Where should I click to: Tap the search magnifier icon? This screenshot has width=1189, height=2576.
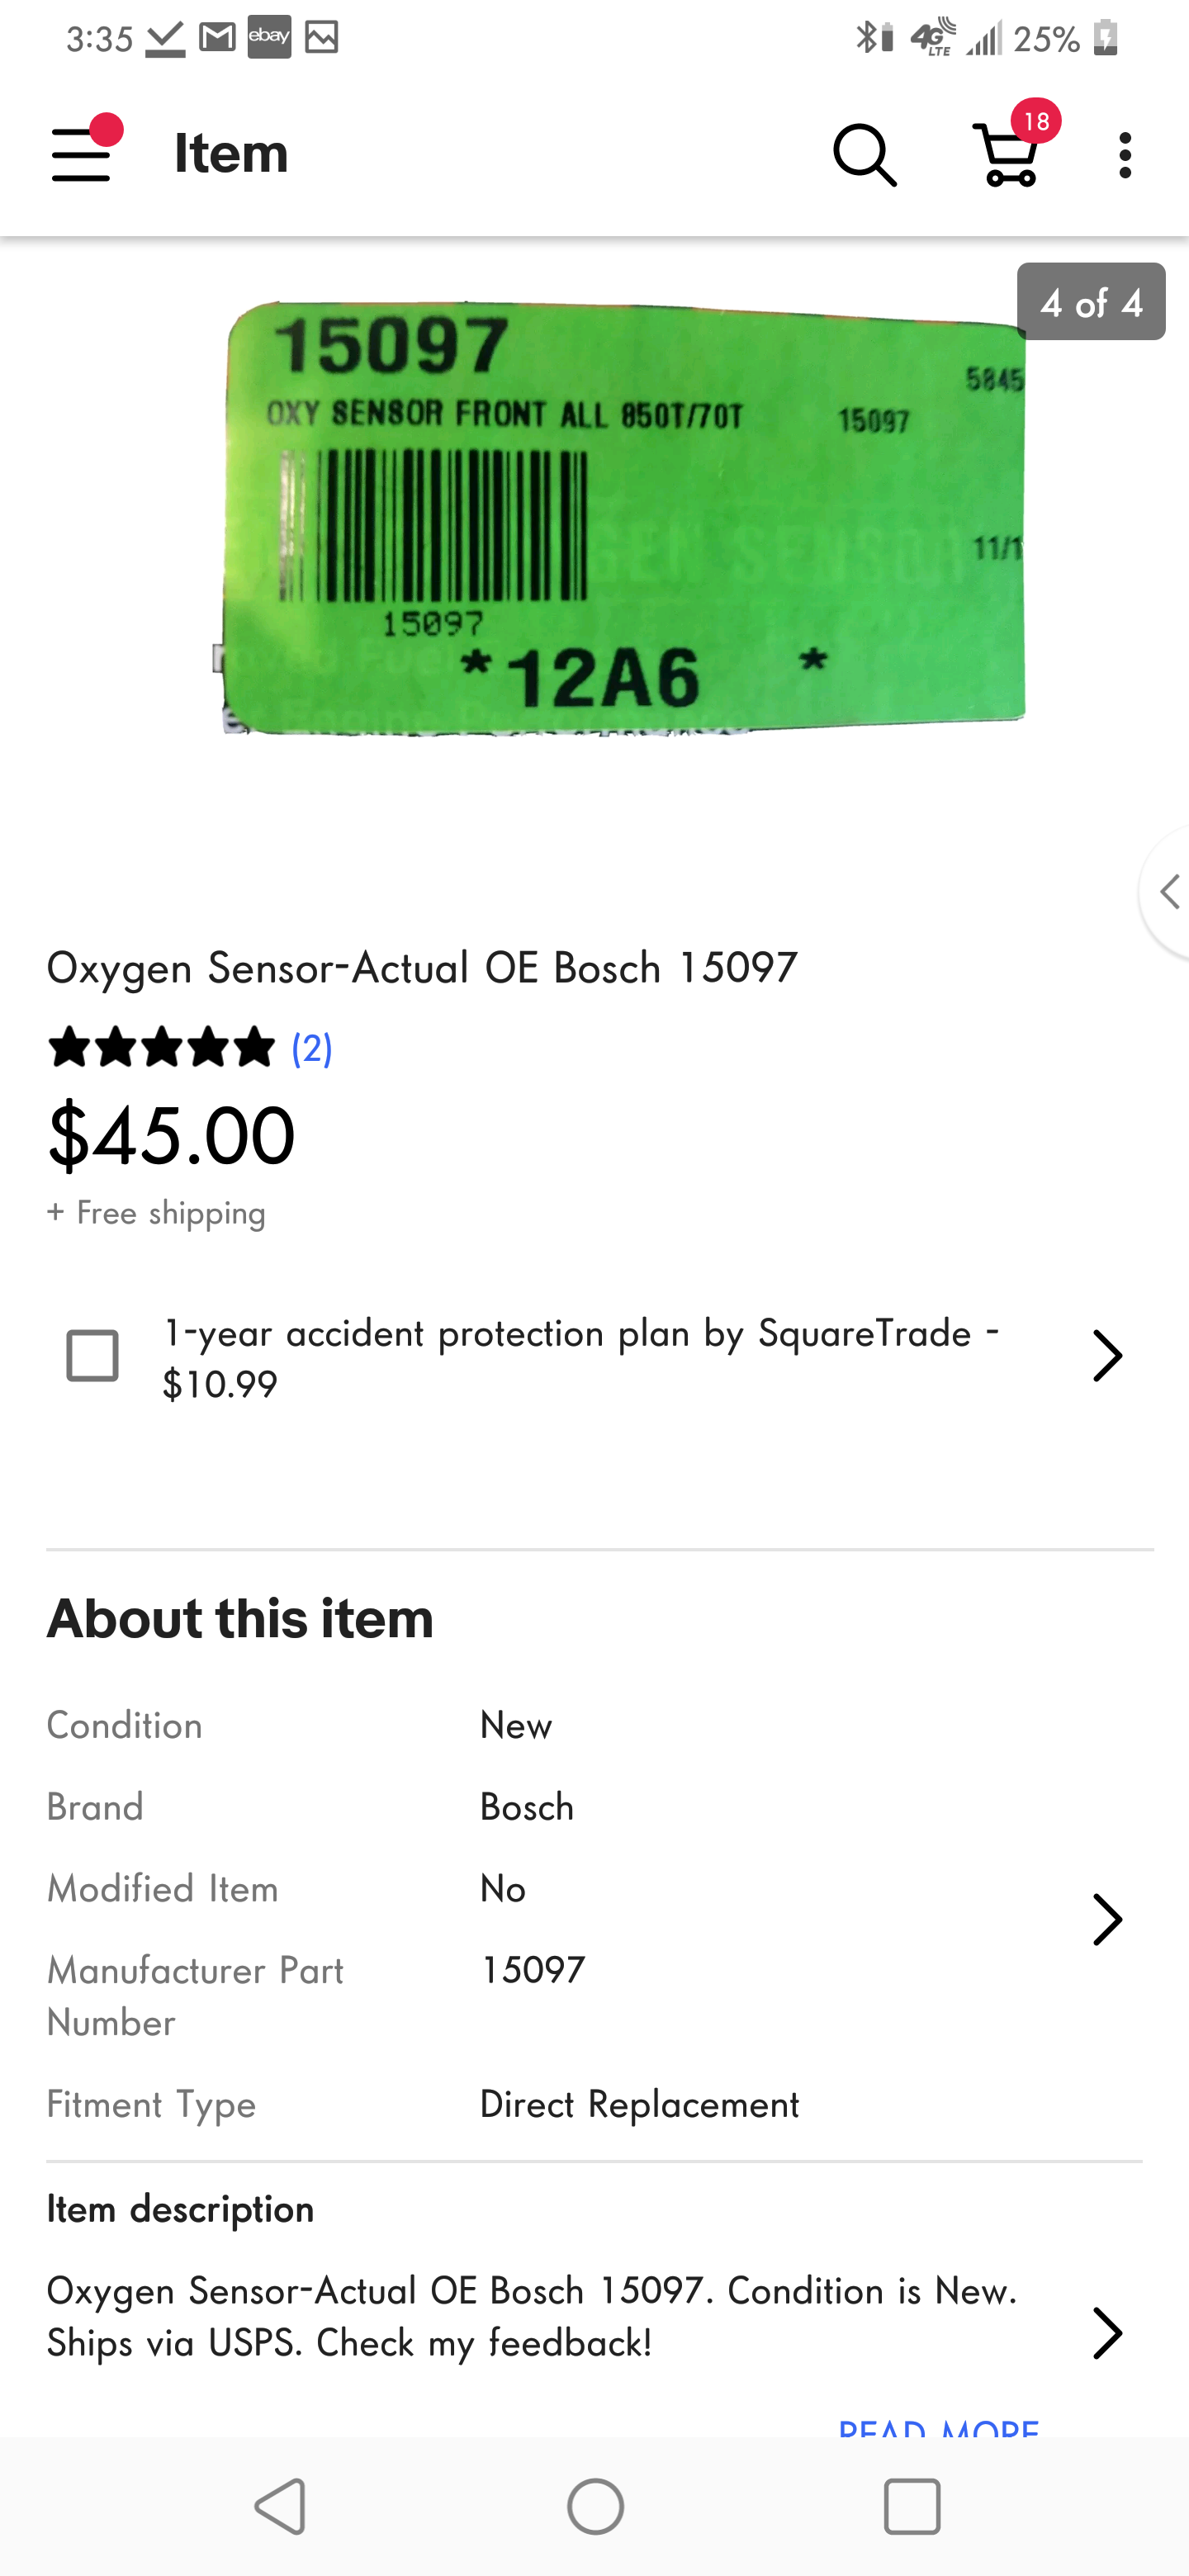click(865, 155)
